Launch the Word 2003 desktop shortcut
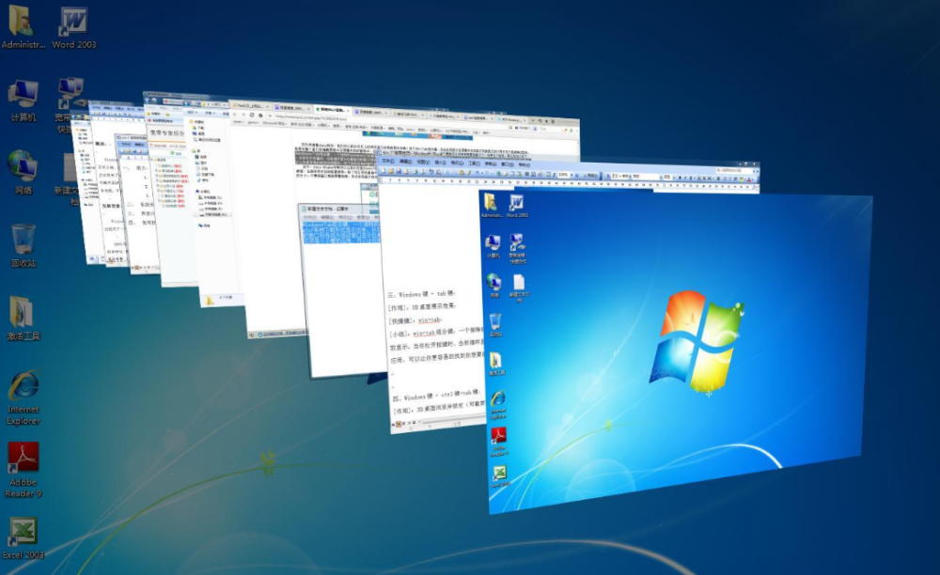Image resolution: width=940 pixels, height=575 pixels. point(73,27)
